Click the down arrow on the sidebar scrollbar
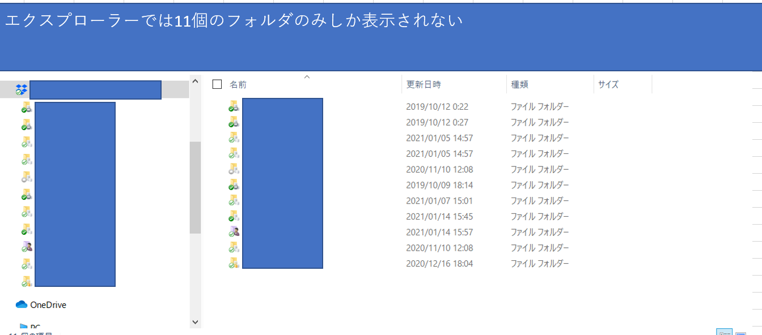This screenshot has height=335, width=762. click(195, 321)
